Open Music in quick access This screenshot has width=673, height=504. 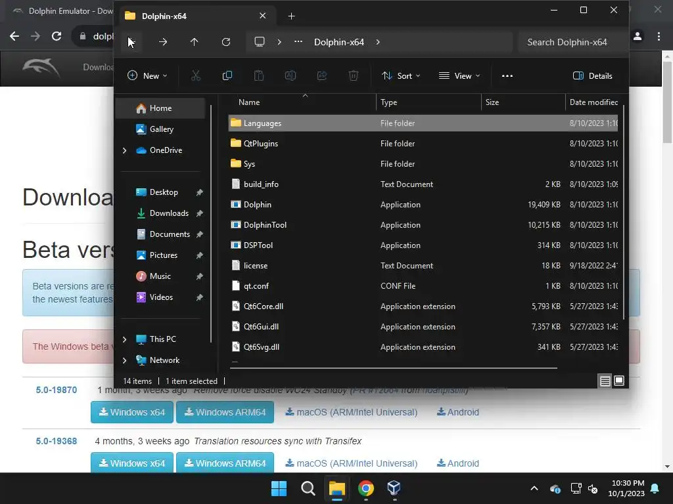(160, 276)
